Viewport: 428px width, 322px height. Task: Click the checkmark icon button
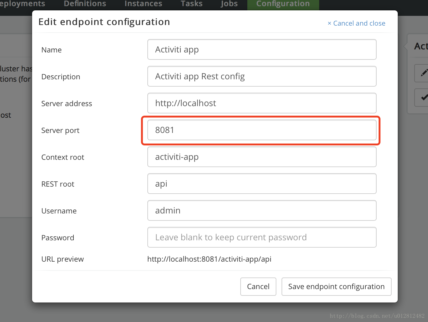point(422,98)
